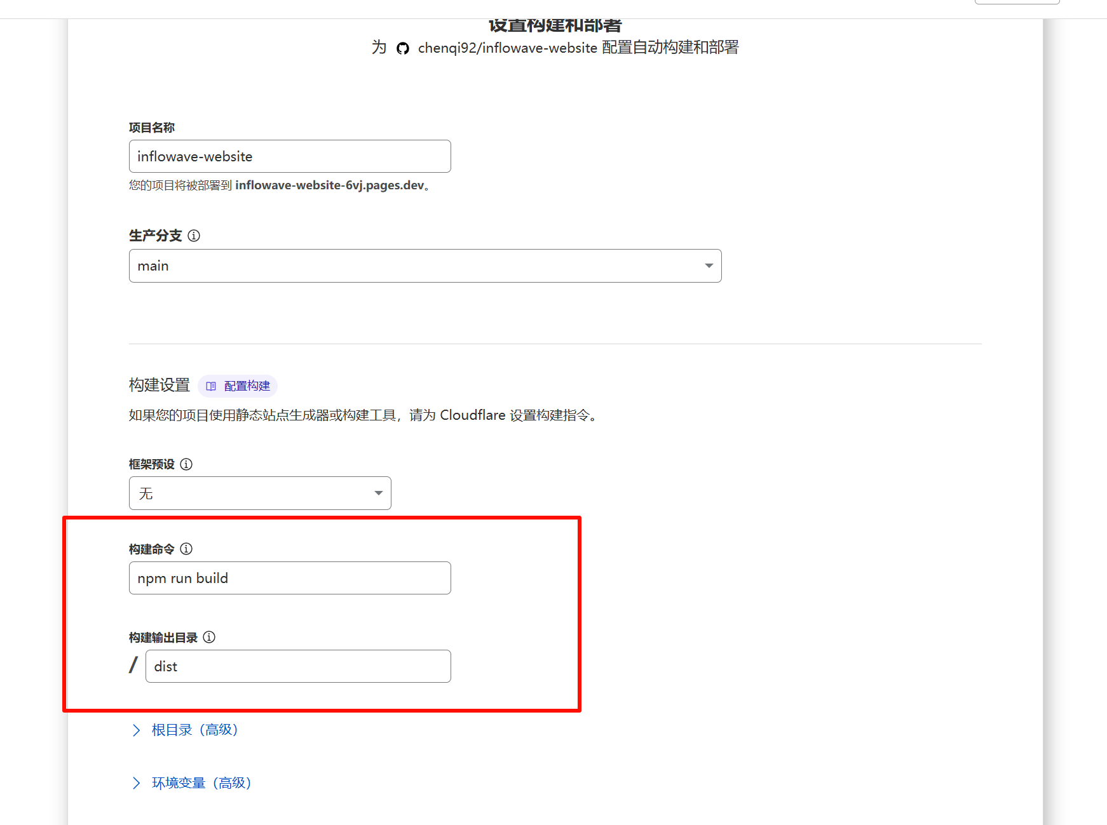This screenshot has height=825, width=1107.
Task: Click the inflowave-website-6vj.pages.dev deployment address text
Action: 329,185
